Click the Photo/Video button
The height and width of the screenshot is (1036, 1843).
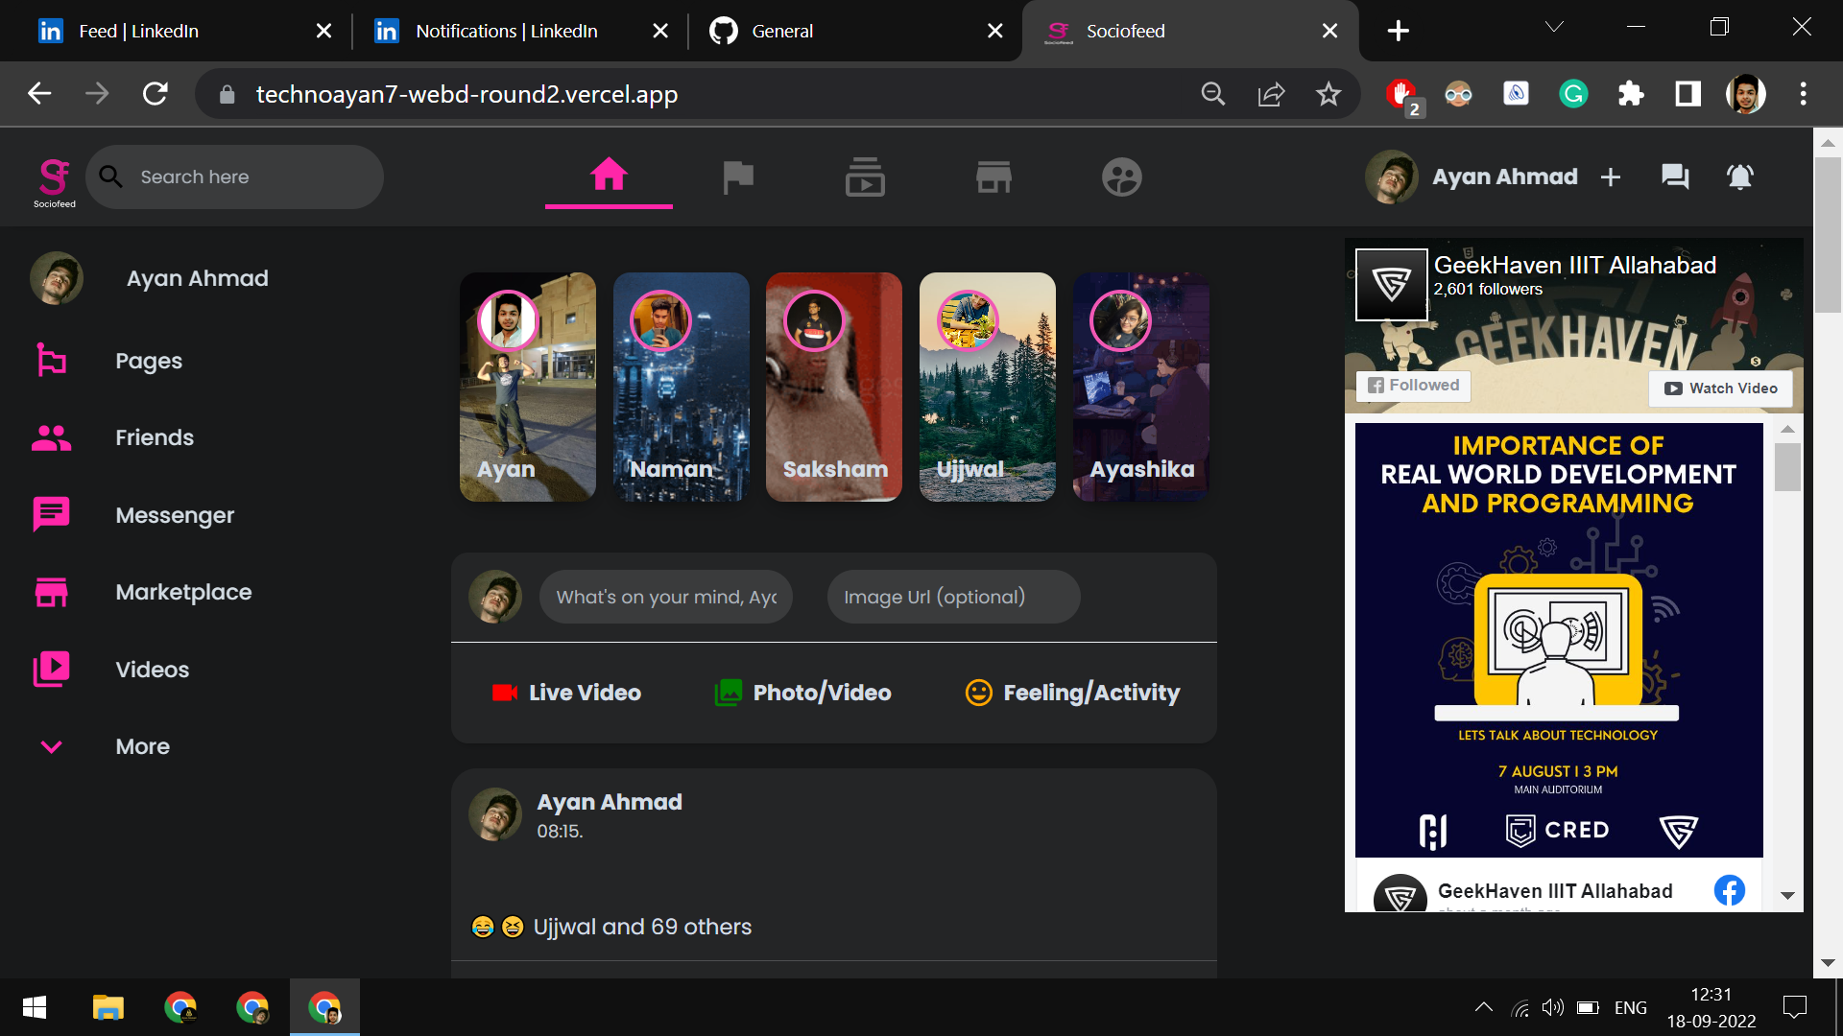tap(803, 693)
